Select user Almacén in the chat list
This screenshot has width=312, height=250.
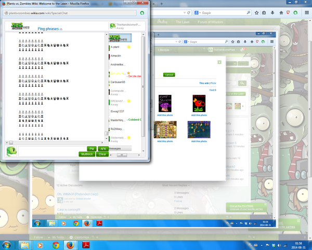115,56
